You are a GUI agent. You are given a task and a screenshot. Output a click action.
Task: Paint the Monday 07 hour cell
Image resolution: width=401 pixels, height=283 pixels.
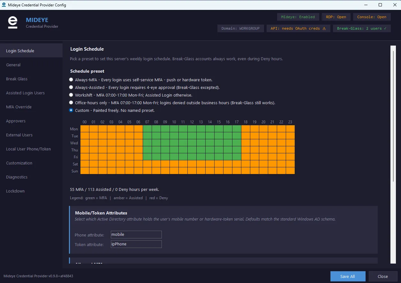click(x=147, y=129)
